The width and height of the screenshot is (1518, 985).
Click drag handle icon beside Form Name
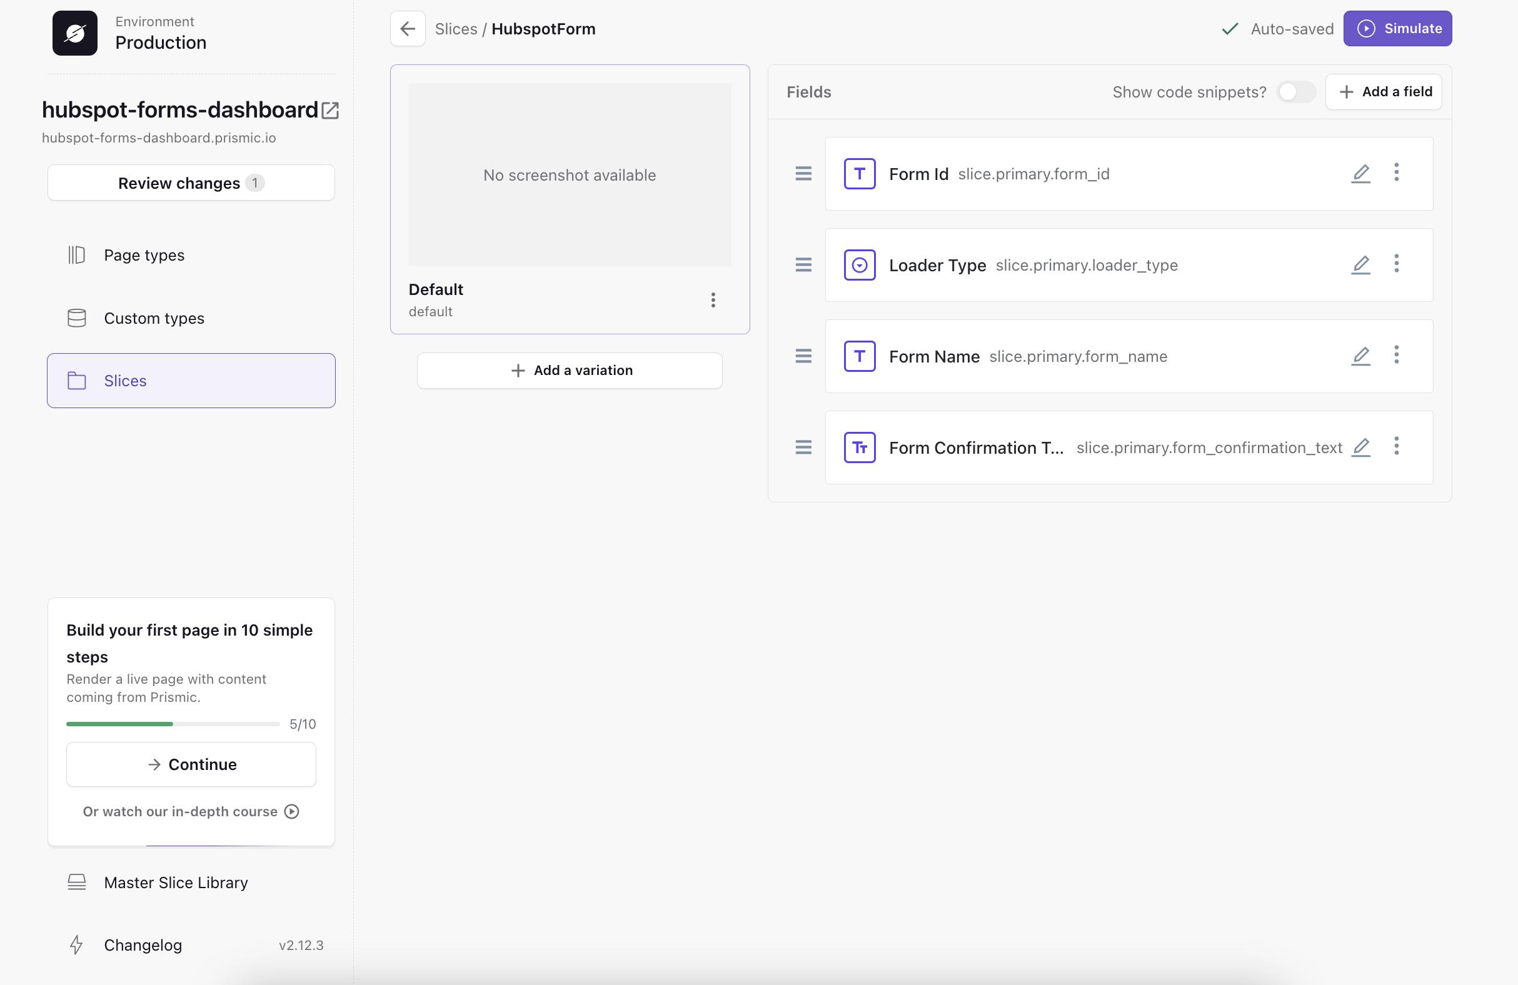click(x=803, y=356)
